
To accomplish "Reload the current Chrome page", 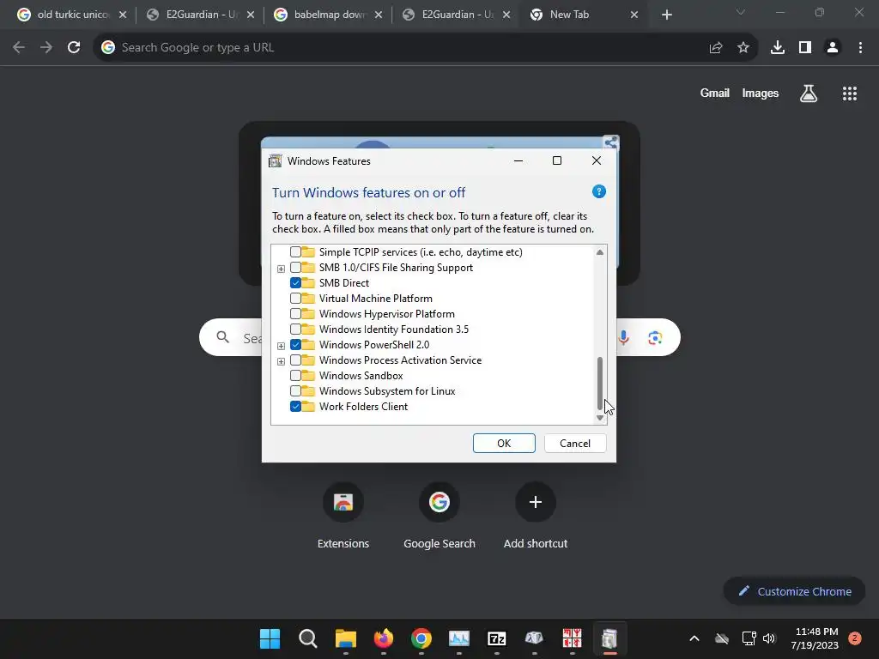I will click(74, 48).
